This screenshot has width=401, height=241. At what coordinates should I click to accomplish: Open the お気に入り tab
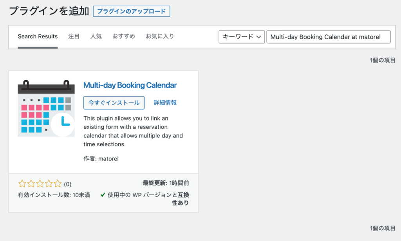pyautogui.click(x=160, y=36)
